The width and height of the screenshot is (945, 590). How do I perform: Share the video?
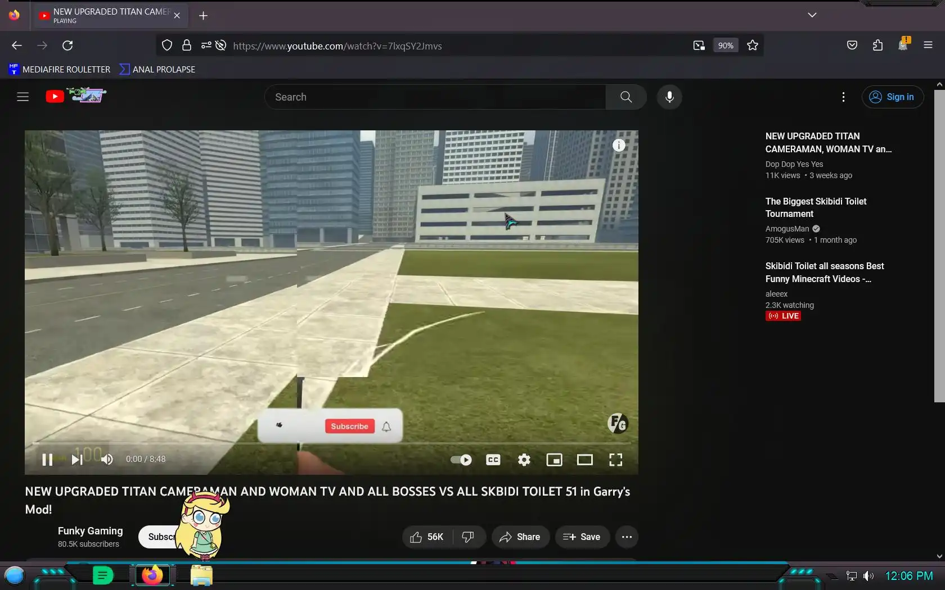click(520, 537)
